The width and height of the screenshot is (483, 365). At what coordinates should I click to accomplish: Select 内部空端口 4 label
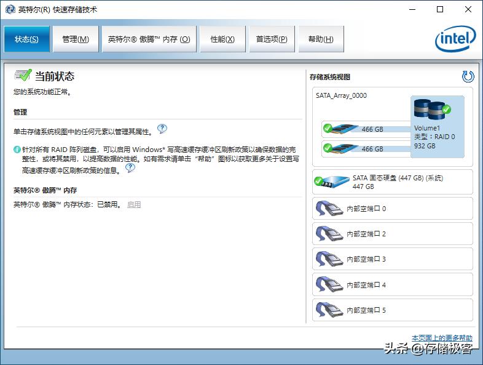click(x=366, y=285)
